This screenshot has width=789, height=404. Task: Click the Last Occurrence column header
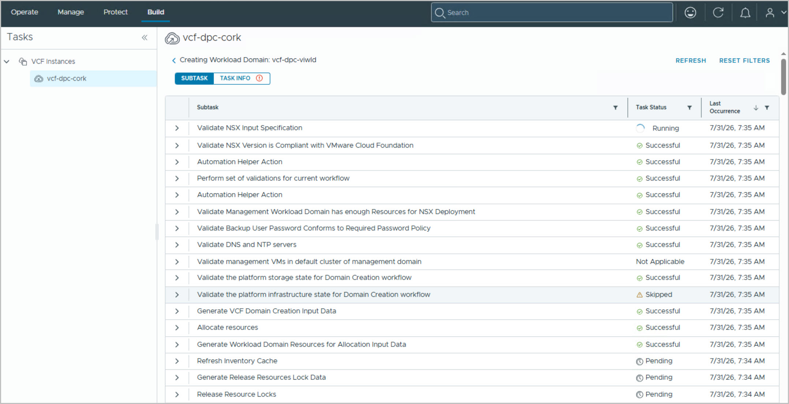pos(725,107)
